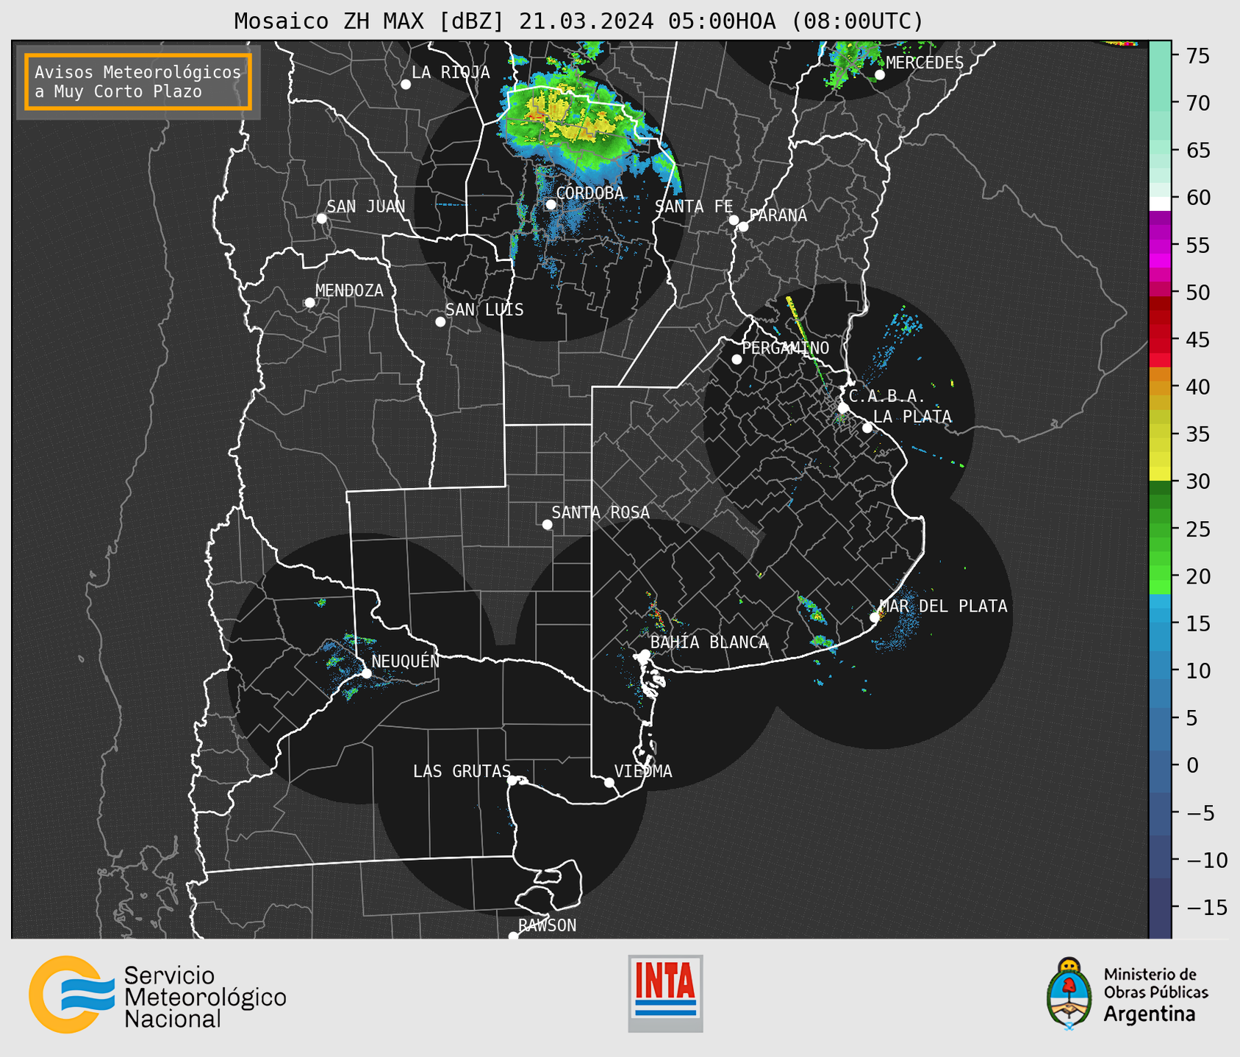
Task: Click the magenta 55 dBZ band on color scale
Action: click(x=1160, y=246)
